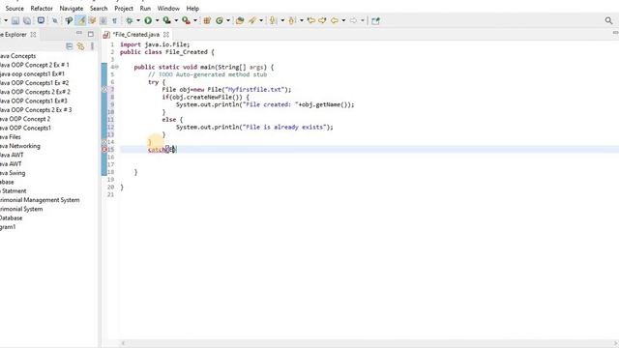The height and width of the screenshot is (348, 619).
Task: Open the Back history dropdown arrow
Action: 343,20
